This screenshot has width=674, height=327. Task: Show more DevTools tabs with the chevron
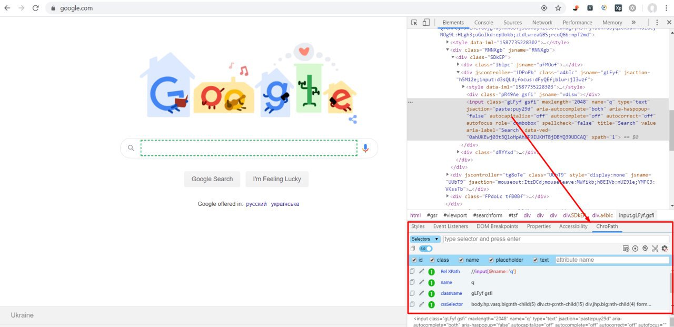[x=633, y=22]
